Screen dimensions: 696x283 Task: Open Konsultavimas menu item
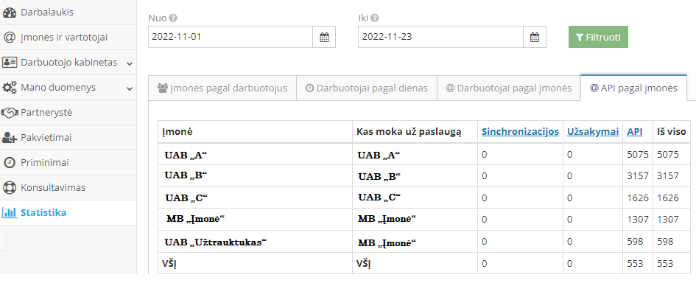pos(68,187)
